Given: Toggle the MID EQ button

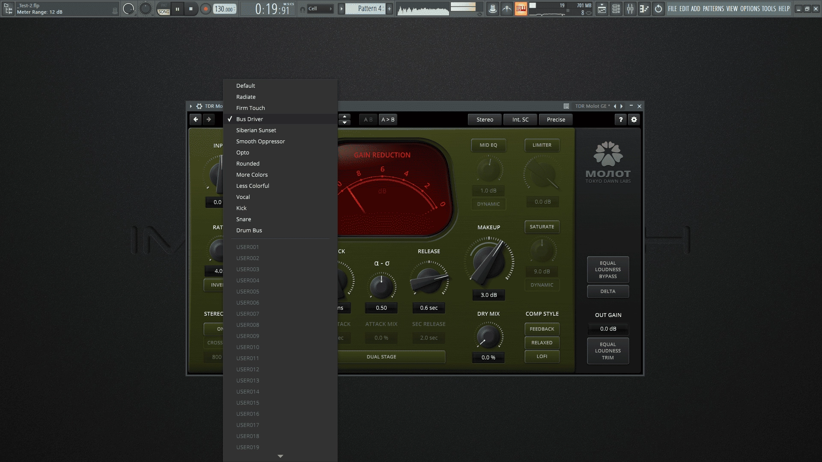Looking at the screenshot, I should 488,145.
